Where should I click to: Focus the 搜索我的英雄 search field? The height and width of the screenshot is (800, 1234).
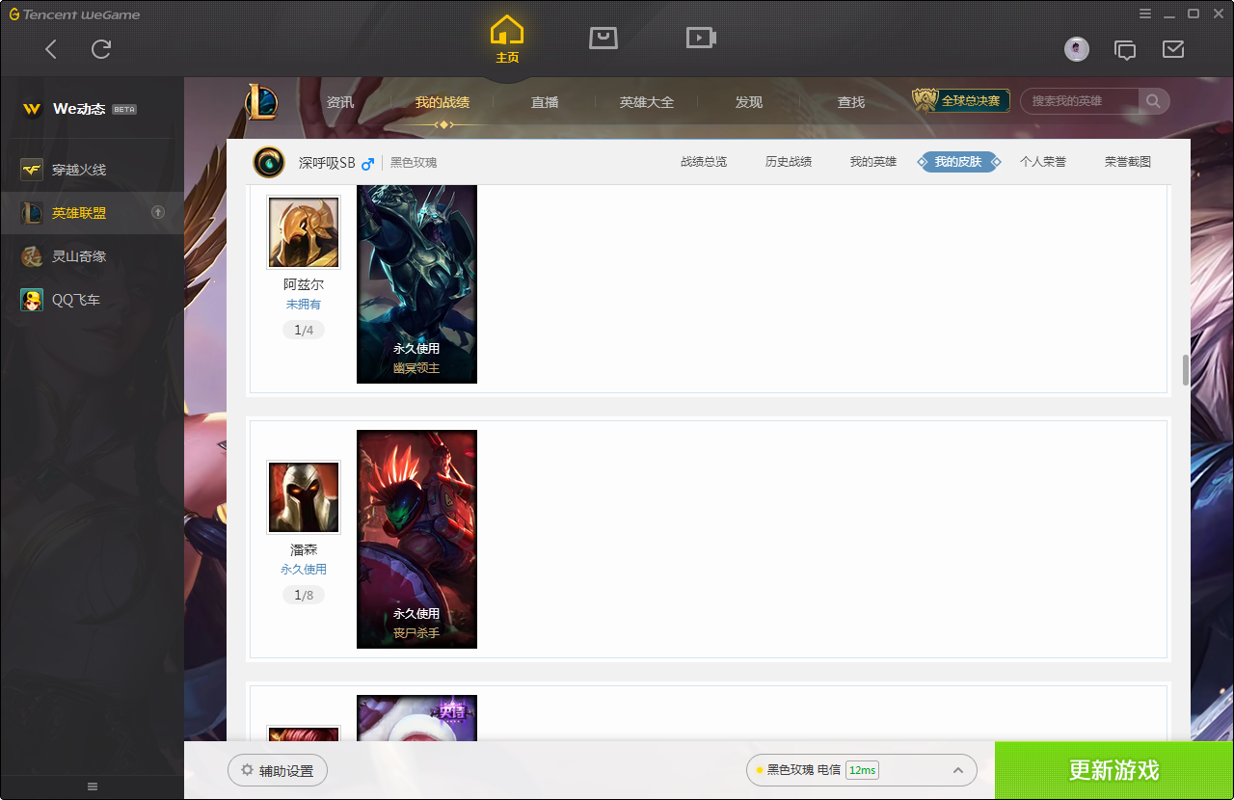pyautogui.click(x=1080, y=101)
